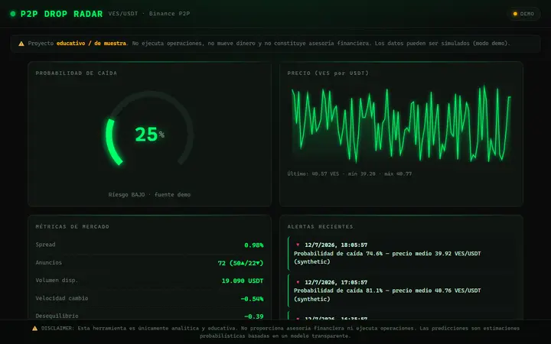
Task: Click the 'PROBABILIDAD DE CAÍDA' panel heading
Action: pos(77,73)
